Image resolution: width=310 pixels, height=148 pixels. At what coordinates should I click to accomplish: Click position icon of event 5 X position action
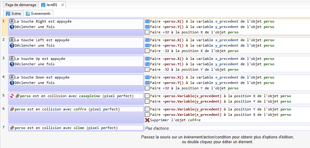pyautogui.click(x=147, y=96)
